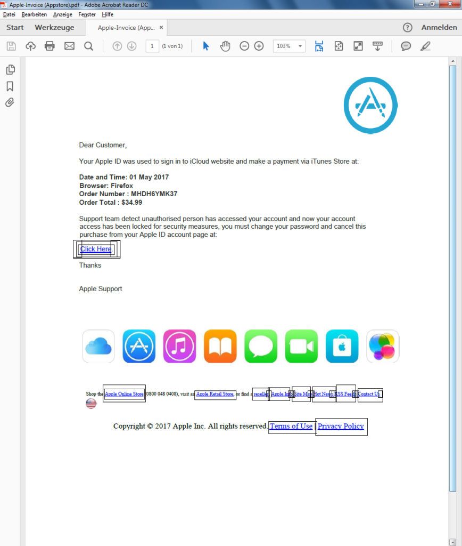
Task: Click the scrollbar up arrow
Action: pyautogui.click(x=452, y=61)
